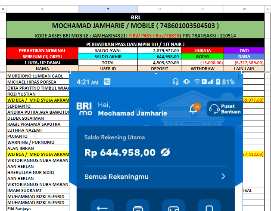The height and width of the screenshot is (211, 271).
Task: Select HAERULLAH NUR SIDIQ name cell
Action: 37,172
